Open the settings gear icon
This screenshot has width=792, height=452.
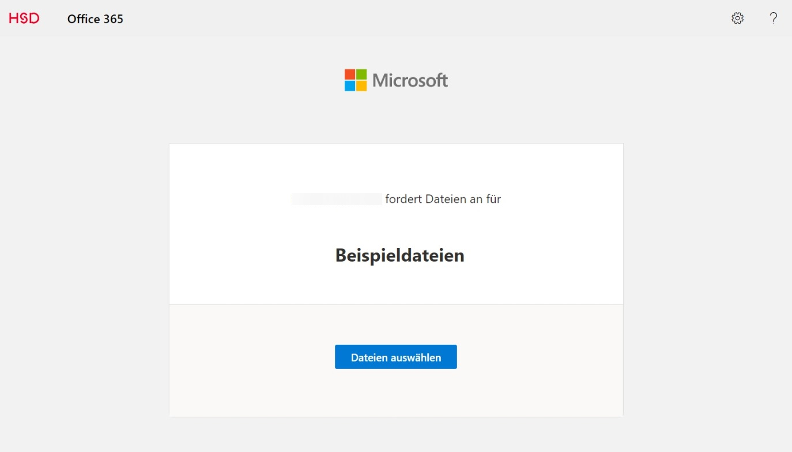[x=737, y=18]
